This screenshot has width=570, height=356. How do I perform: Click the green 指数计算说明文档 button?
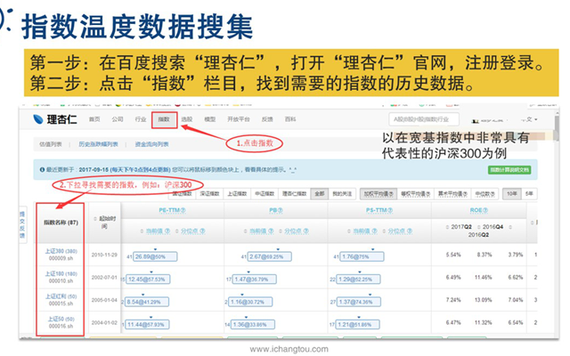tap(509, 170)
